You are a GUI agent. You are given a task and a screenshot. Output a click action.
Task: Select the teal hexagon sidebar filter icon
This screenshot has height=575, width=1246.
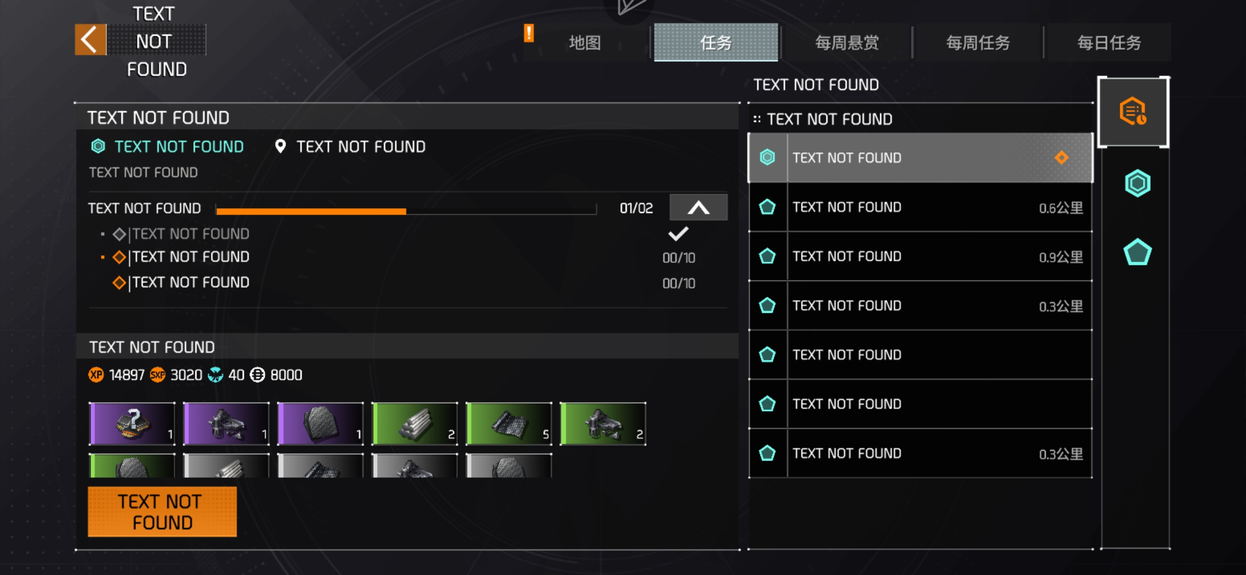point(1137,183)
